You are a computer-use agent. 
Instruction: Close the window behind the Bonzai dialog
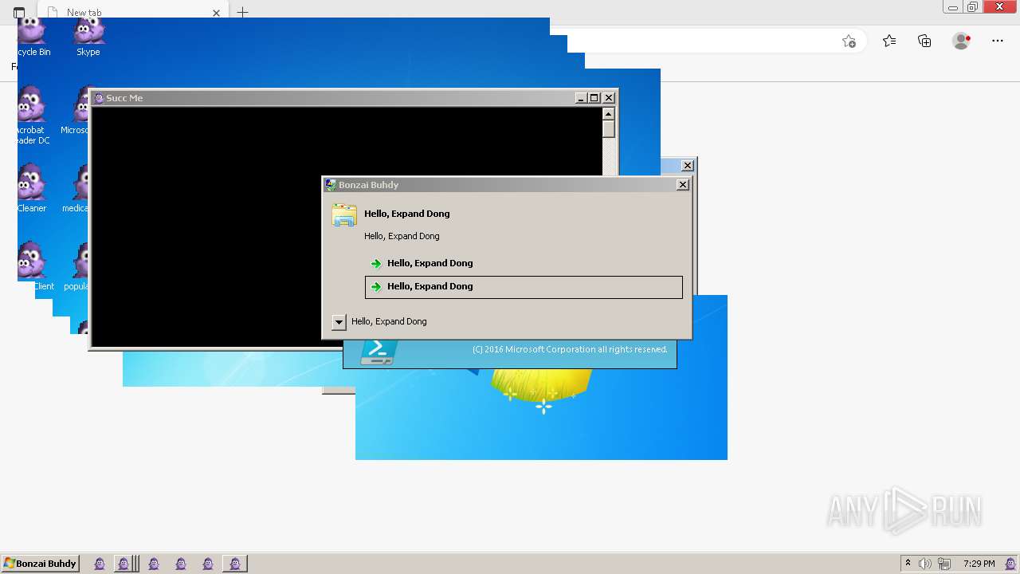688,166
